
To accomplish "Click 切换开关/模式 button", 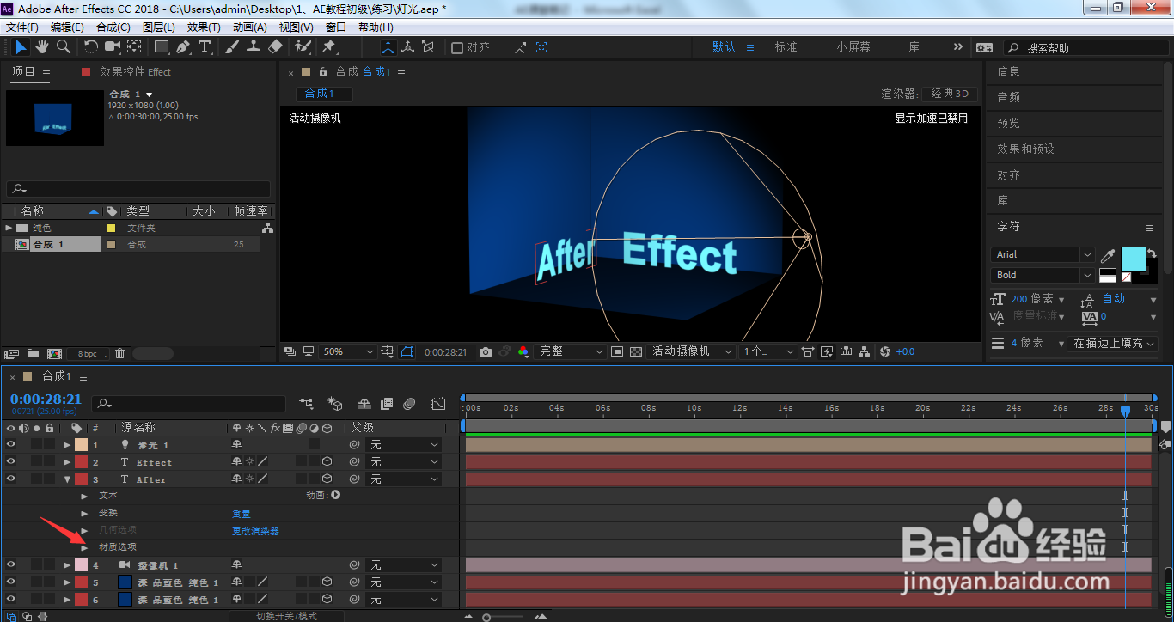I will 287,616.
